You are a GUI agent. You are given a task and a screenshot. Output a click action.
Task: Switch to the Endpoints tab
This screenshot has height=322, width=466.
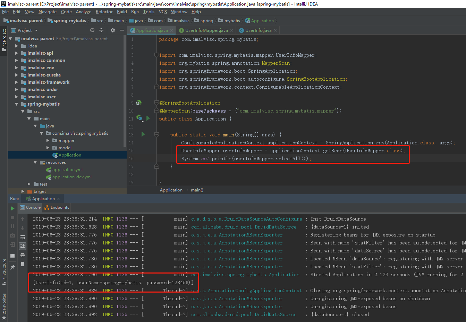(57, 207)
